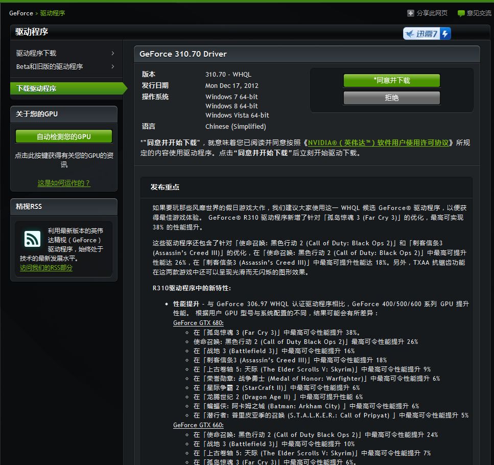Click the Xunlei lightning bolt icon
The image size is (494, 465).
[445, 34]
